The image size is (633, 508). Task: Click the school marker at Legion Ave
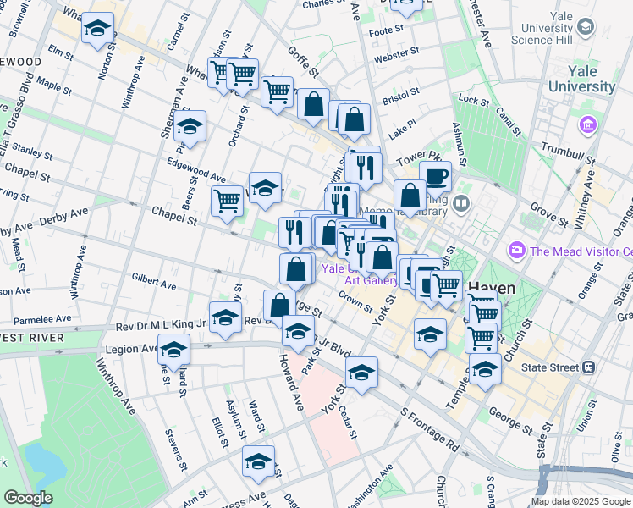(x=173, y=352)
